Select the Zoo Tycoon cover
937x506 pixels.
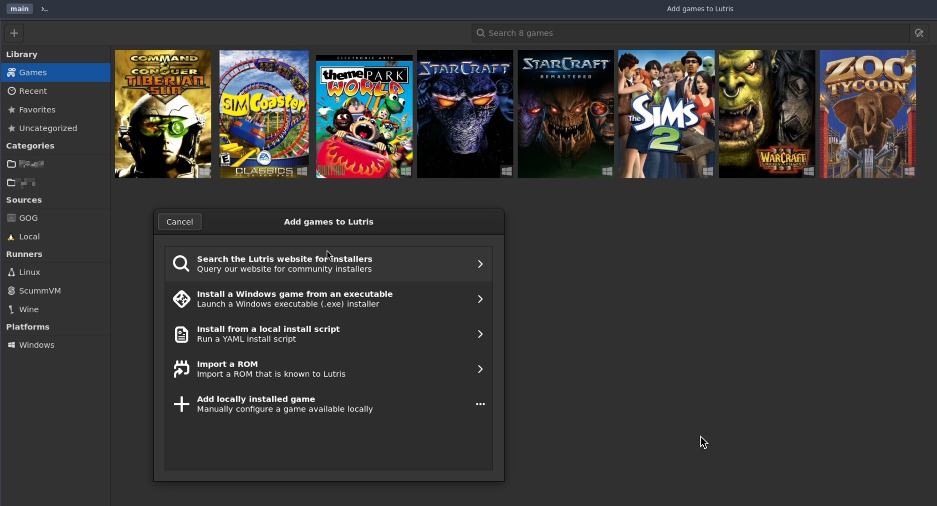pyautogui.click(x=868, y=114)
